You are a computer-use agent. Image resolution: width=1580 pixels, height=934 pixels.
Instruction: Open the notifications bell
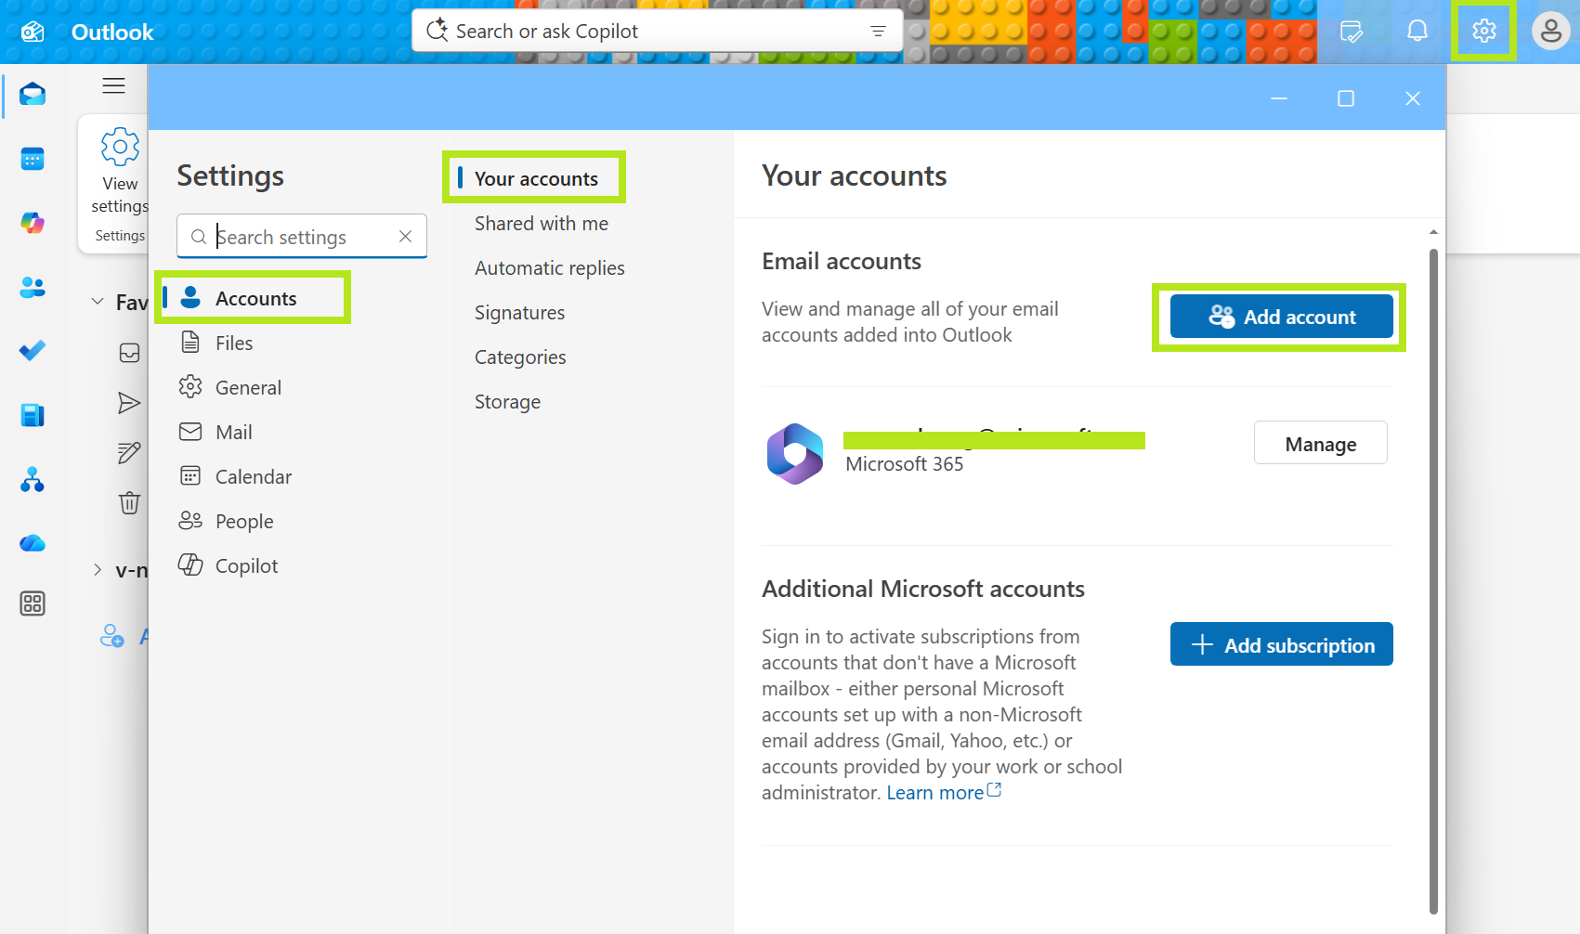pyautogui.click(x=1417, y=31)
